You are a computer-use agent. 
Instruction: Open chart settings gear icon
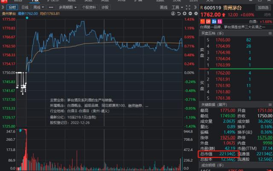click(196, 13)
